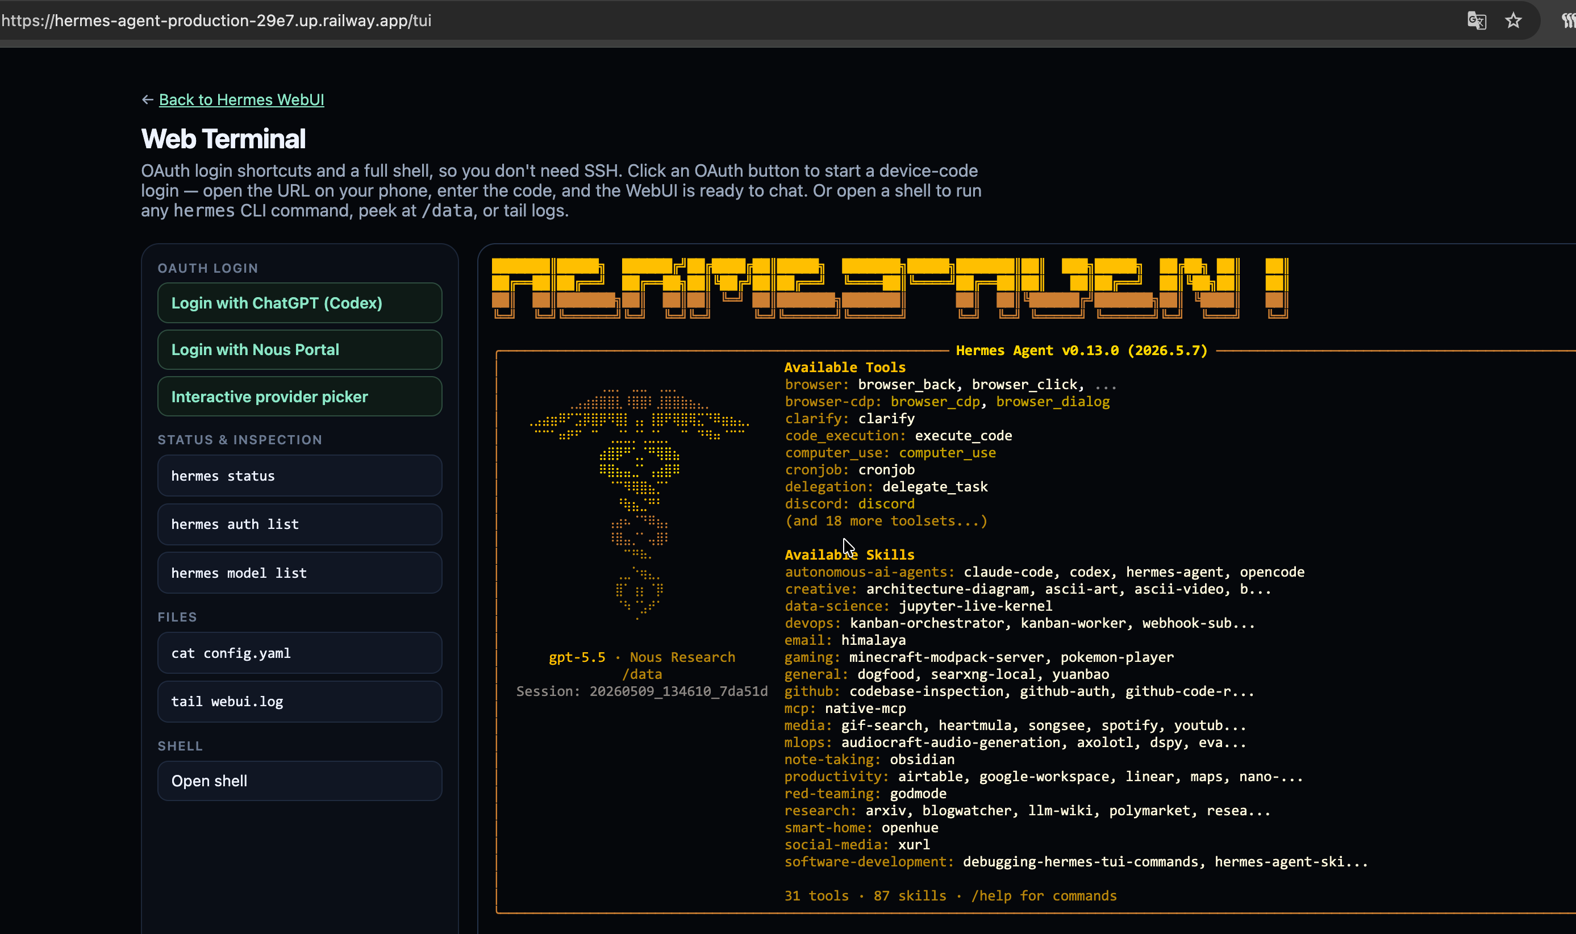
Task: Click the Available Tools heading
Action: click(x=845, y=368)
